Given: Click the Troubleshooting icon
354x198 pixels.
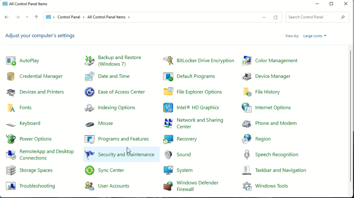Looking at the screenshot, I should pyautogui.click(x=10, y=186).
